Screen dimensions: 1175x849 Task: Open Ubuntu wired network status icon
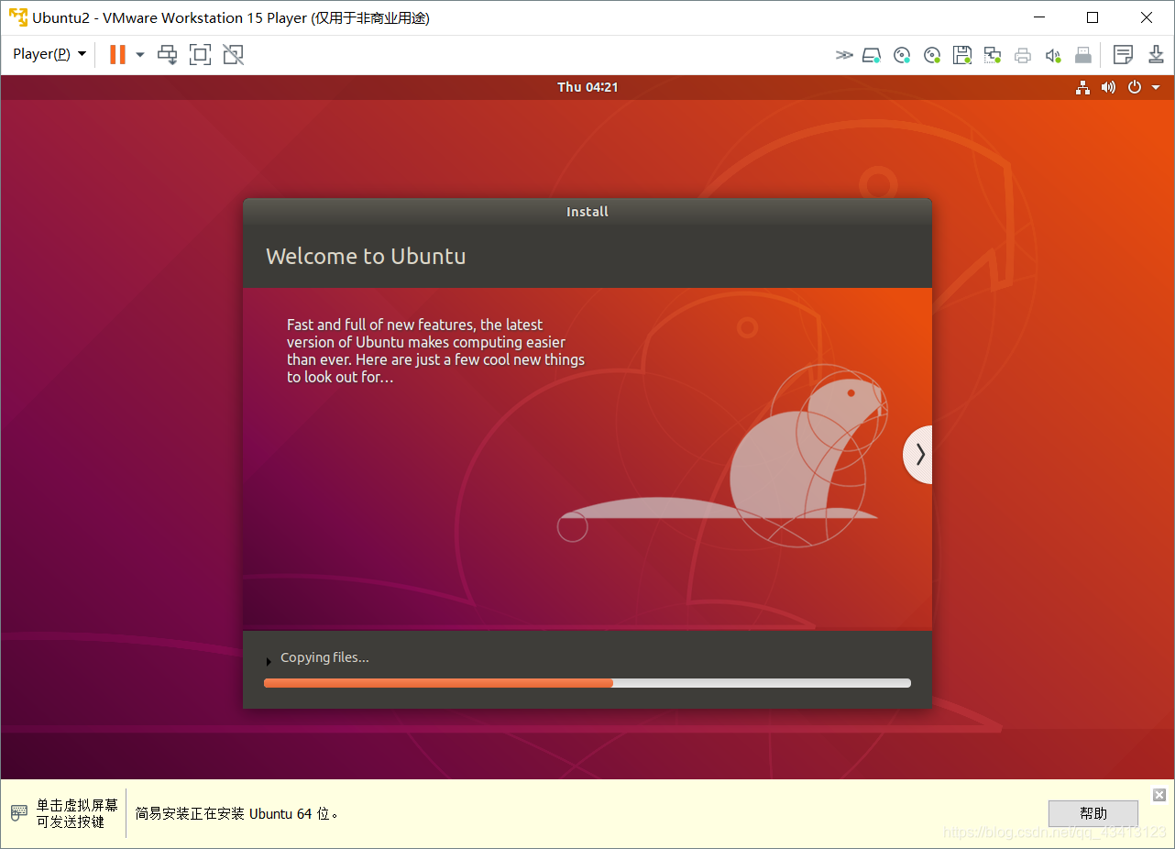point(1082,87)
